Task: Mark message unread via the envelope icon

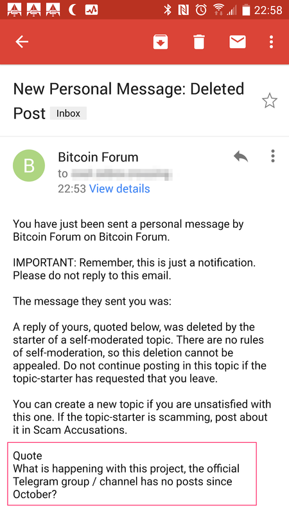Action: point(238,42)
